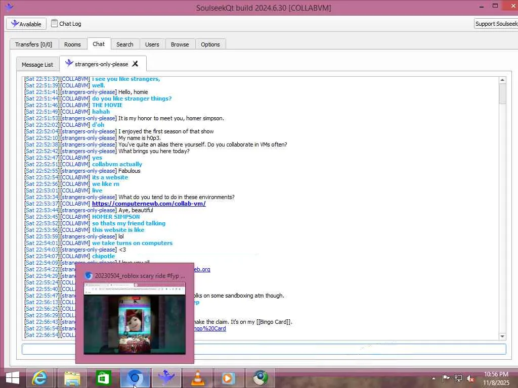Click message 'Hello, homie'
Screen dimensions: 518x388
pyautogui.click(x=133, y=92)
